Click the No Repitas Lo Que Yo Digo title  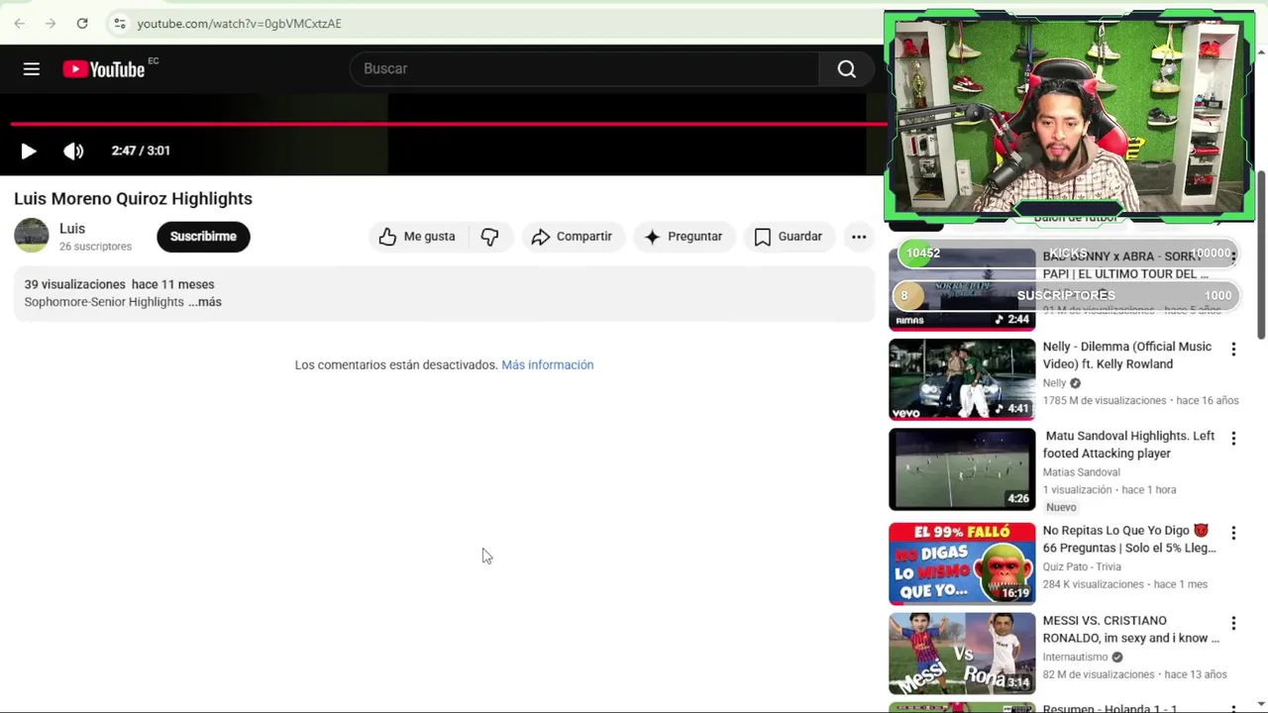(x=1129, y=539)
